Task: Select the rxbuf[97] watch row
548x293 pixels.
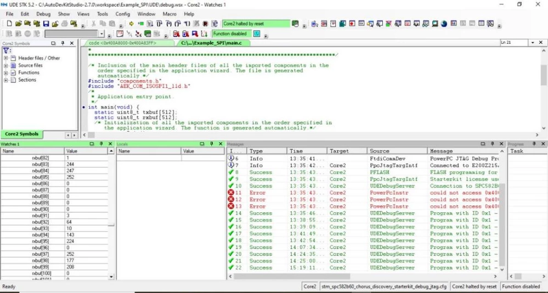Action: 55,254
